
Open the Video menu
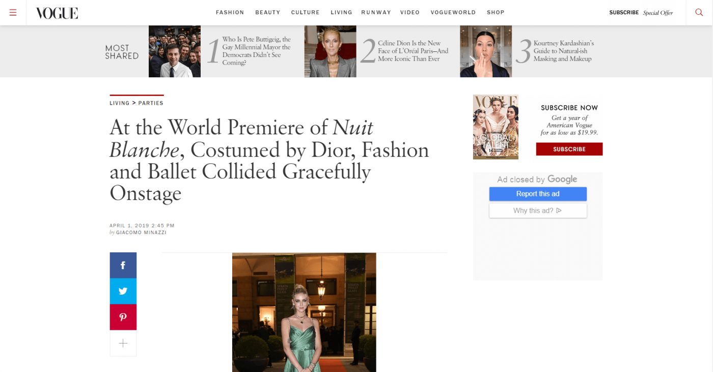click(410, 13)
